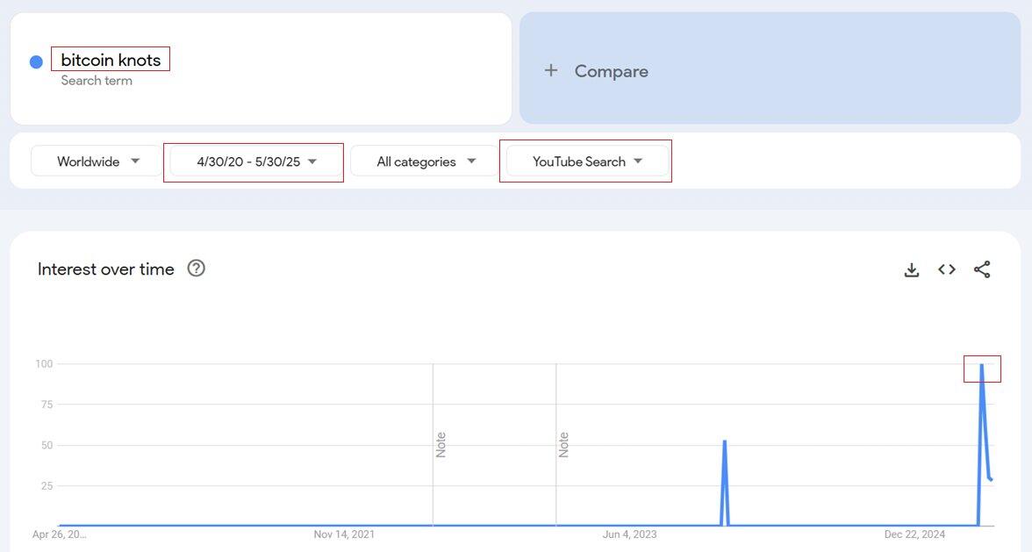The width and height of the screenshot is (1032, 552).
Task: Edit the bitcoin knots search term
Action: tap(111, 60)
